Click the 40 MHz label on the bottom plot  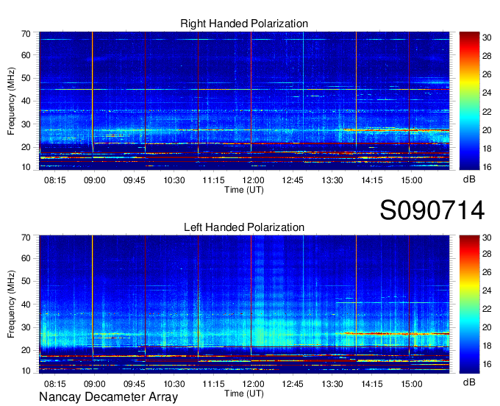pos(26,304)
